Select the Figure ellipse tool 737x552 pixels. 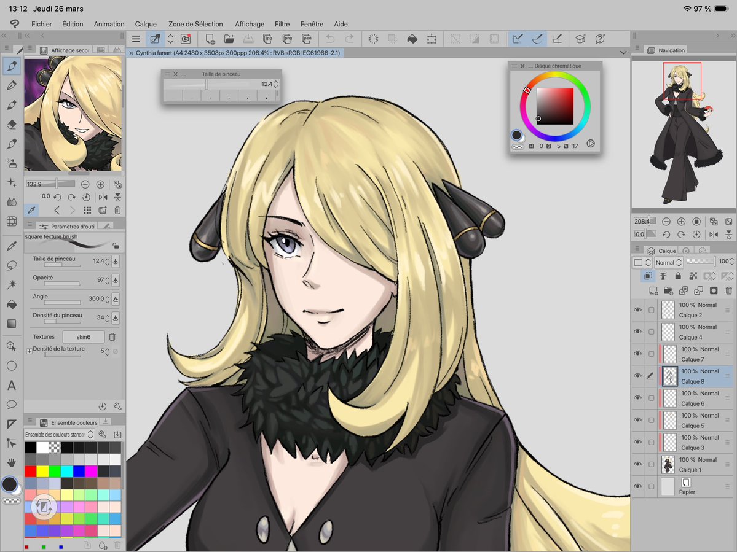pyautogui.click(x=12, y=366)
